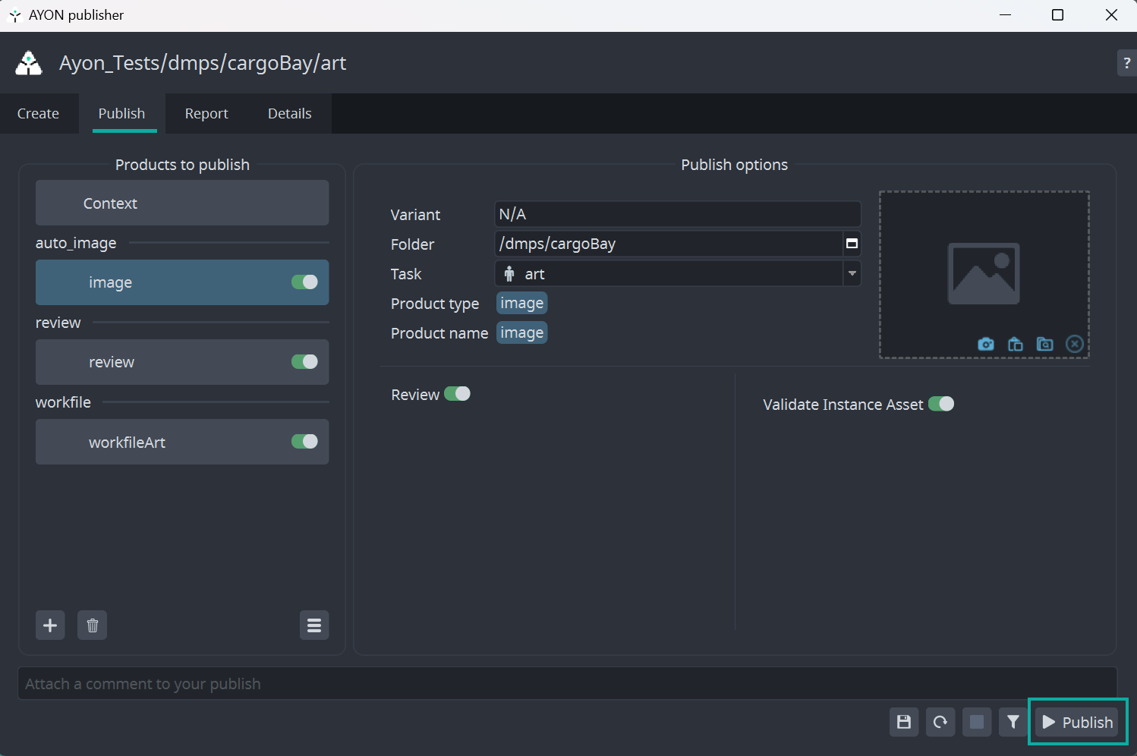The width and height of the screenshot is (1137, 756).
Task: Clear the thumbnail with the X icon
Action: (x=1074, y=345)
